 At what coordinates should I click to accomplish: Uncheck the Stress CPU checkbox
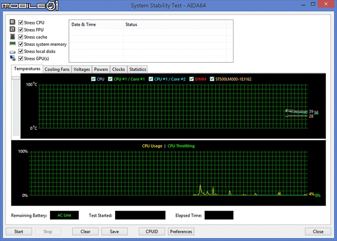(x=21, y=22)
